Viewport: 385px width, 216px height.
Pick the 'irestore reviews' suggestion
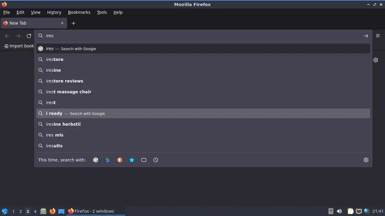203,81
